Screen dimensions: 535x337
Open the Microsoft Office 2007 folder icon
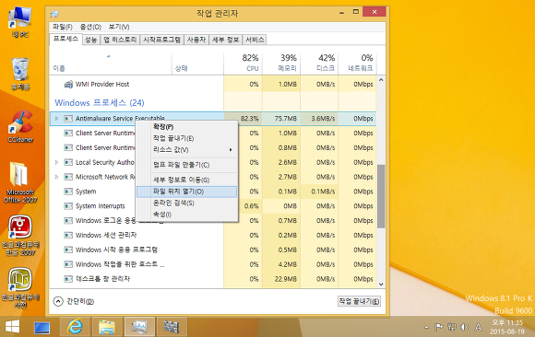[20, 182]
